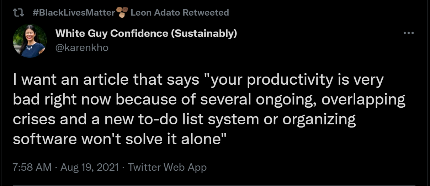This screenshot has width=430, height=186.
Task: Open the @karenkho profile avatar photo
Action: 30,41
